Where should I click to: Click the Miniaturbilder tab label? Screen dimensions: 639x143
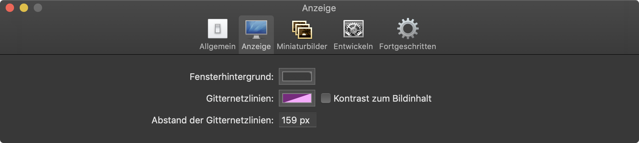(302, 47)
